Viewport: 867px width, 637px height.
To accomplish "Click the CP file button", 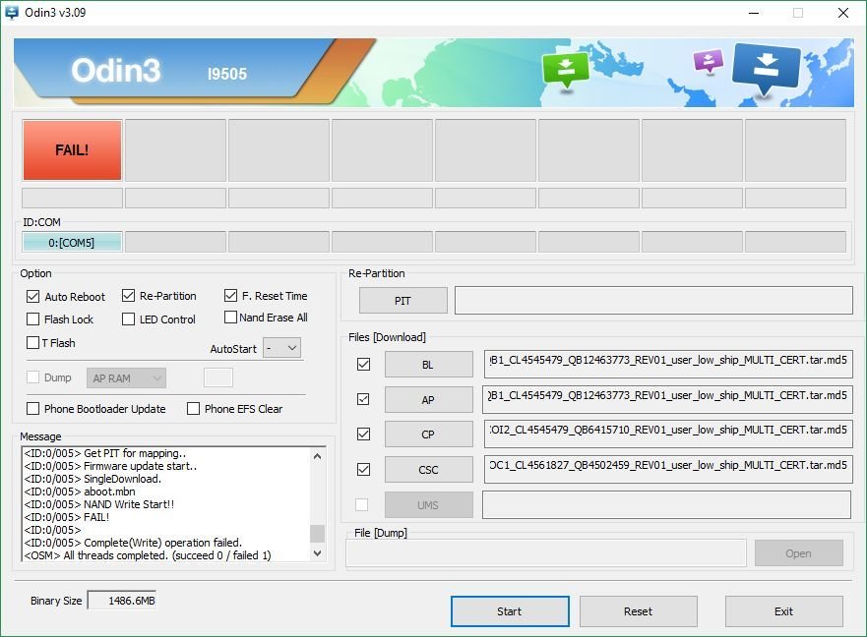I will (x=428, y=434).
